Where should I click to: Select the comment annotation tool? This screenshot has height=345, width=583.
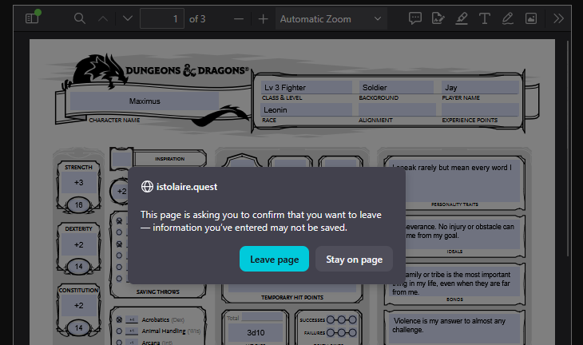click(415, 18)
